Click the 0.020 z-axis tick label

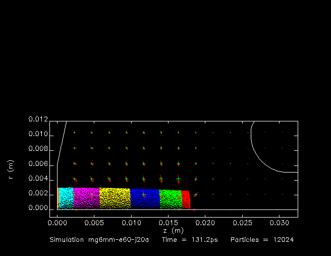[x=205, y=223]
